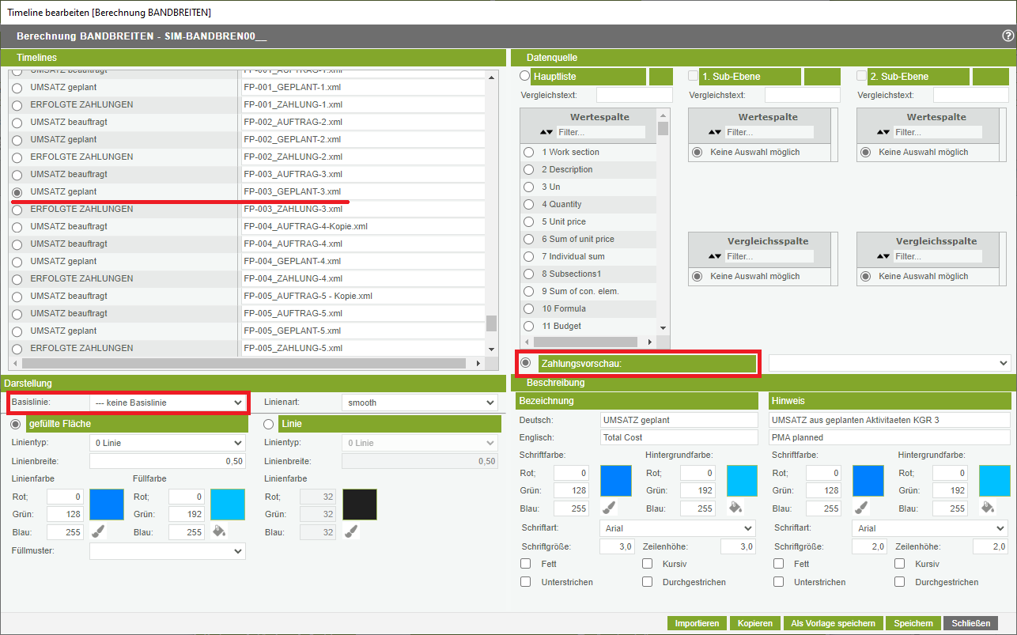The height and width of the screenshot is (635, 1017).
Task: Click brush icon under Linienfarbe in gefüllte Fläche
Action: click(99, 531)
